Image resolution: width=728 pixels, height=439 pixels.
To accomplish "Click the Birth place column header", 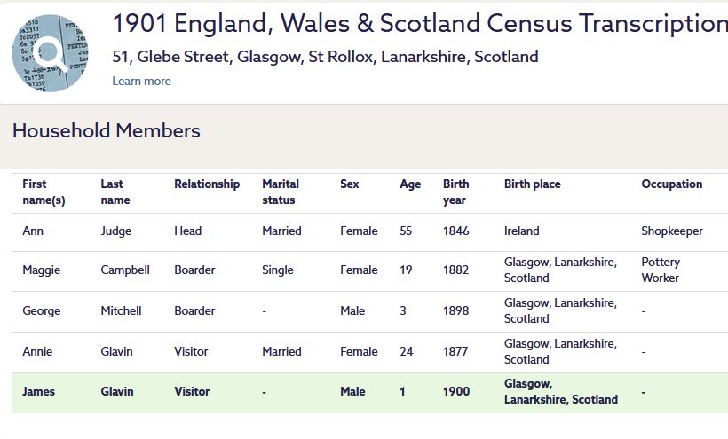I will tap(533, 184).
